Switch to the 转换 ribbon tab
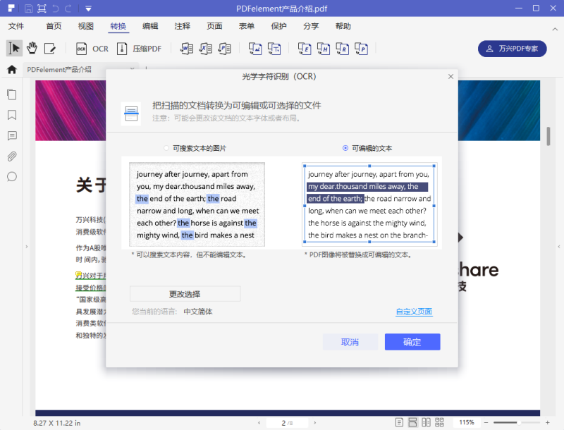The image size is (564, 430). pos(118,26)
